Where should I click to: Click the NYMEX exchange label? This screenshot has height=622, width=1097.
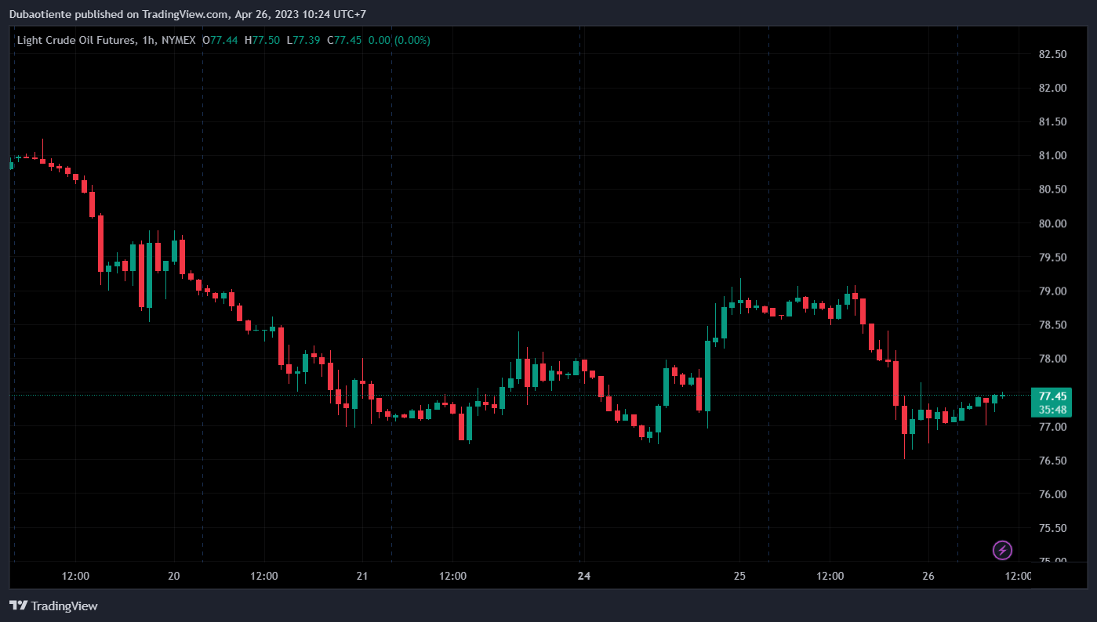[179, 40]
